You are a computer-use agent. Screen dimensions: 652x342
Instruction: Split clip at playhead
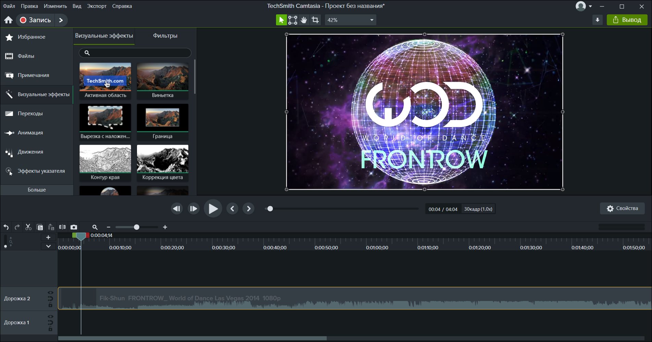tap(62, 227)
